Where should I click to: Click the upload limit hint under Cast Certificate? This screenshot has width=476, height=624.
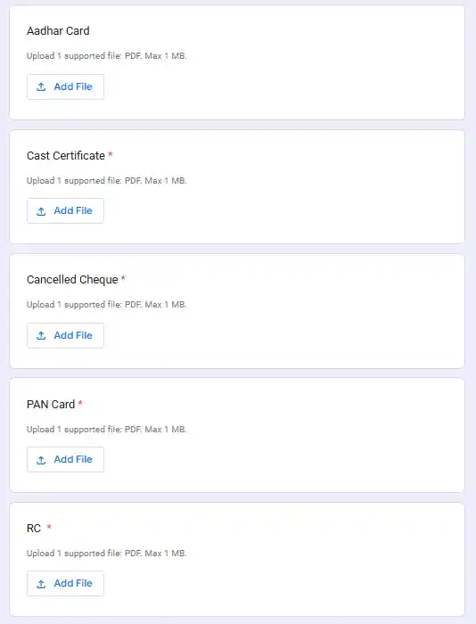pos(107,181)
